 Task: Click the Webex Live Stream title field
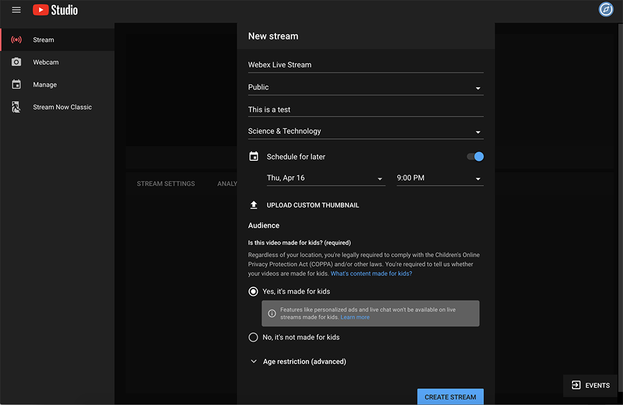pos(366,65)
